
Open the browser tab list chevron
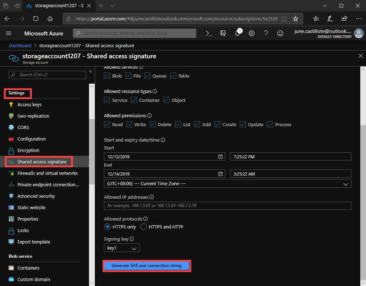coord(112,6)
